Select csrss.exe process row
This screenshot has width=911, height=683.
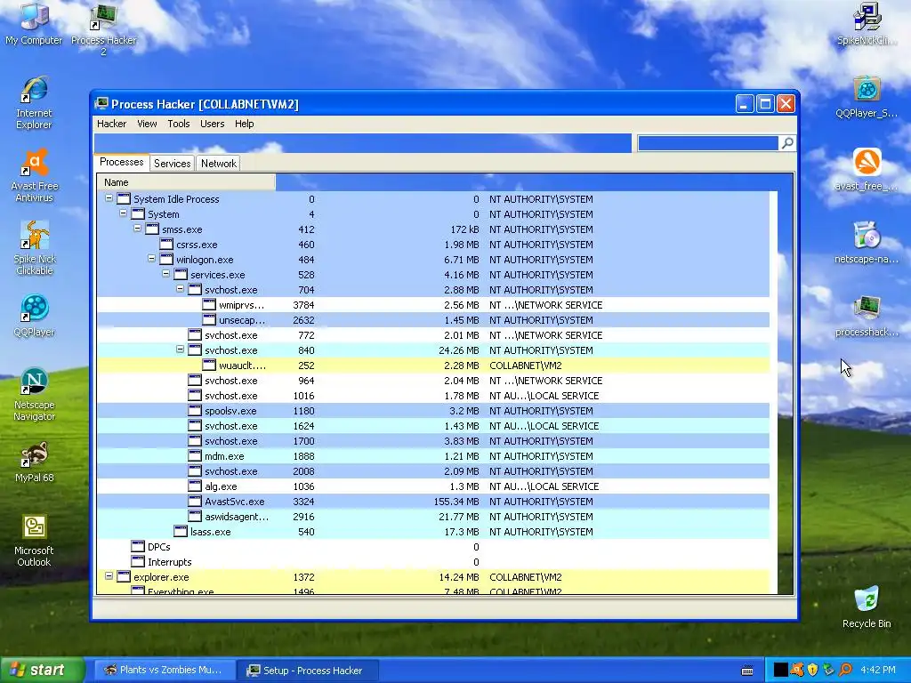[x=433, y=245]
